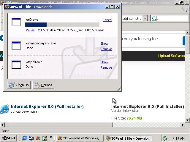Open download Options
190x142 pixels.
coord(43,85)
